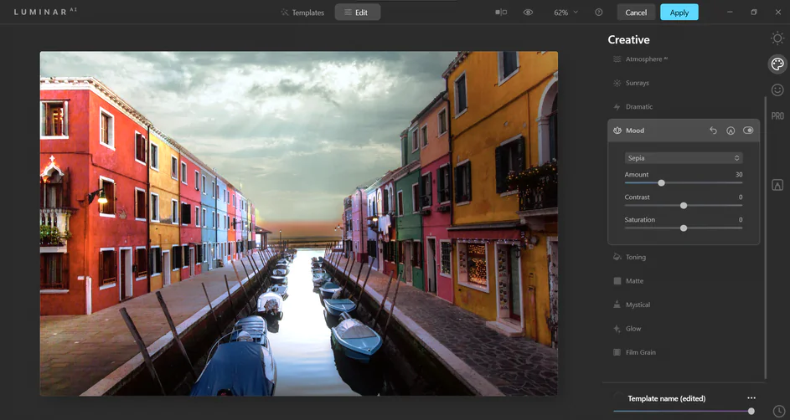Open the 62% zoom level dropdown
The width and height of the screenshot is (790, 420).
click(x=565, y=13)
